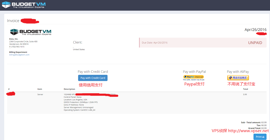
Task: Click the BudgetVM logo in header bar
Action: tap(24, 5)
